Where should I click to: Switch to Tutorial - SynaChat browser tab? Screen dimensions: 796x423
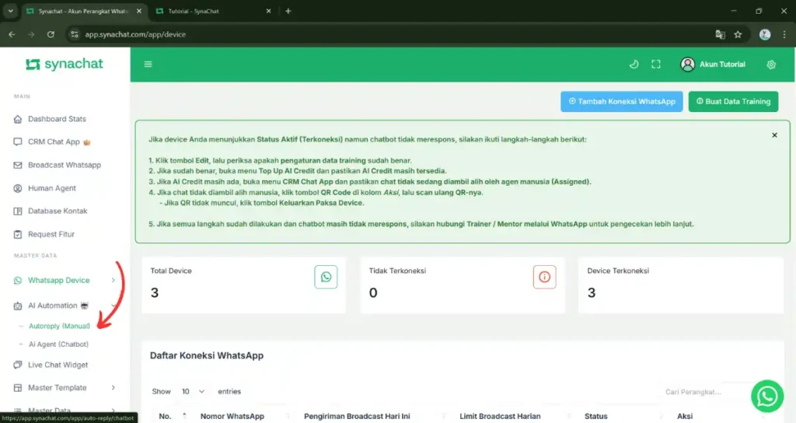212,11
